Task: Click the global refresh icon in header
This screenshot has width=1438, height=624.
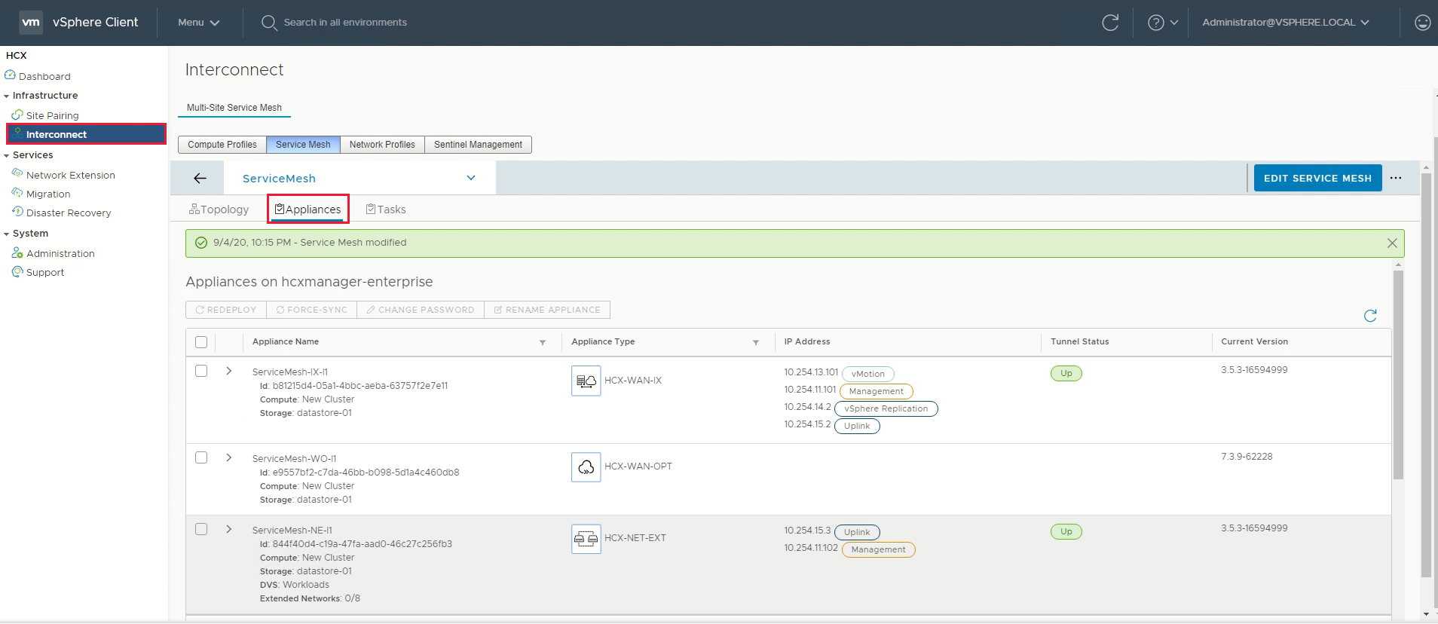Action: [x=1109, y=23]
